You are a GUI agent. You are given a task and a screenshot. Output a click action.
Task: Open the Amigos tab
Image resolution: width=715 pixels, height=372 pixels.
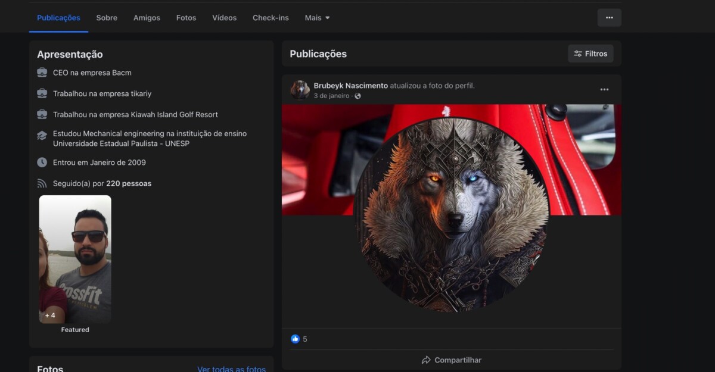point(147,18)
